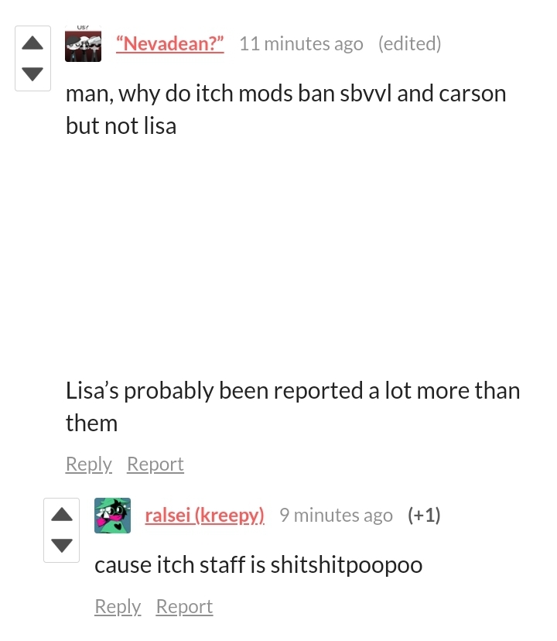Open ralsei (kreepy)'s avatar image

click(x=112, y=516)
